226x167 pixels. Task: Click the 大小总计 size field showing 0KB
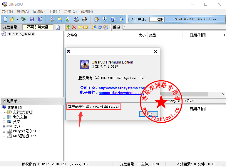[x=156, y=19]
